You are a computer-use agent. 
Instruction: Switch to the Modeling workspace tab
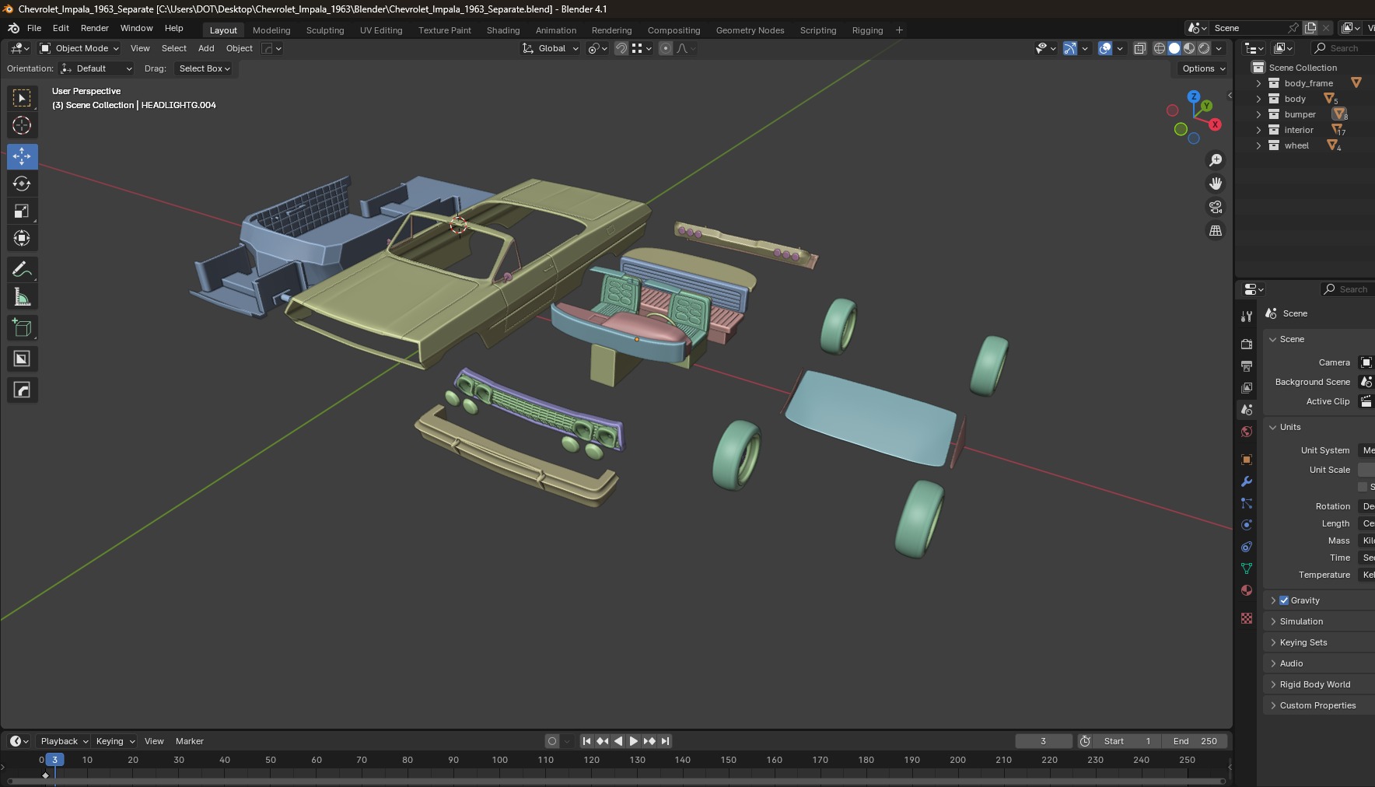click(271, 30)
